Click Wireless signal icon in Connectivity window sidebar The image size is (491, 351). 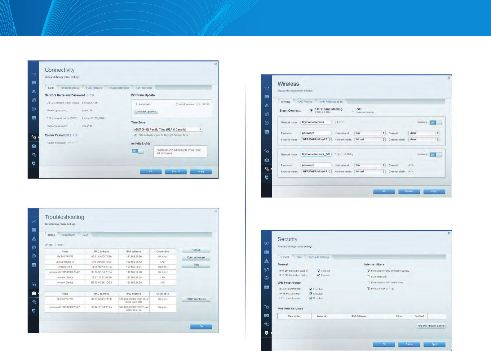point(34,155)
